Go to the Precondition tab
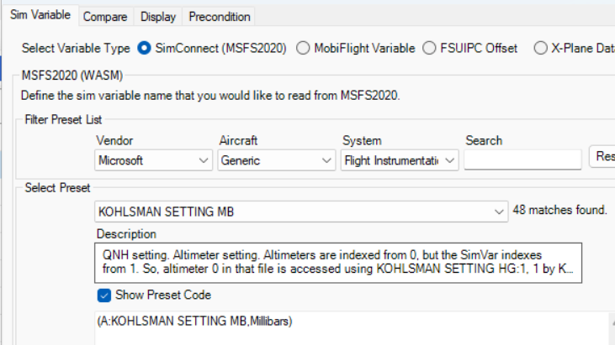The width and height of the screenshot is (615, 345). point(219,17)
